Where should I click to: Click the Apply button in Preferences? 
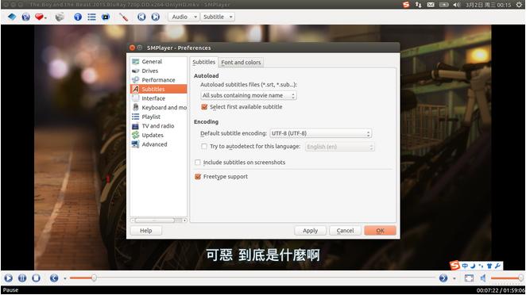[x=310, y=231]
